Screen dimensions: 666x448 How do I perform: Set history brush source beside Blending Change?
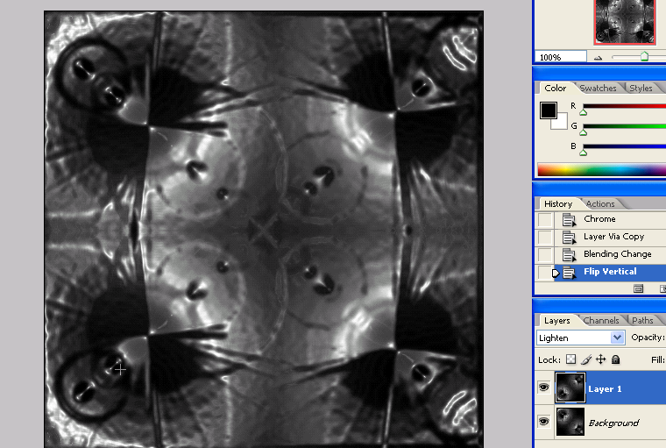pyautogui.click(x=544, y=254)
